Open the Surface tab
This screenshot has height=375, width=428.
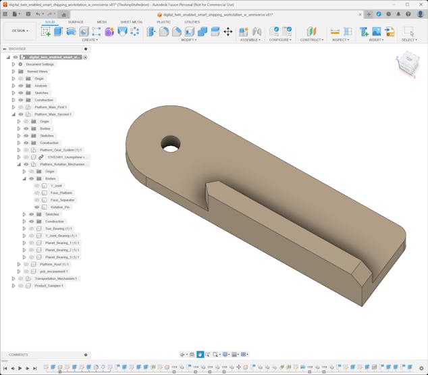[x=76, y=22]
